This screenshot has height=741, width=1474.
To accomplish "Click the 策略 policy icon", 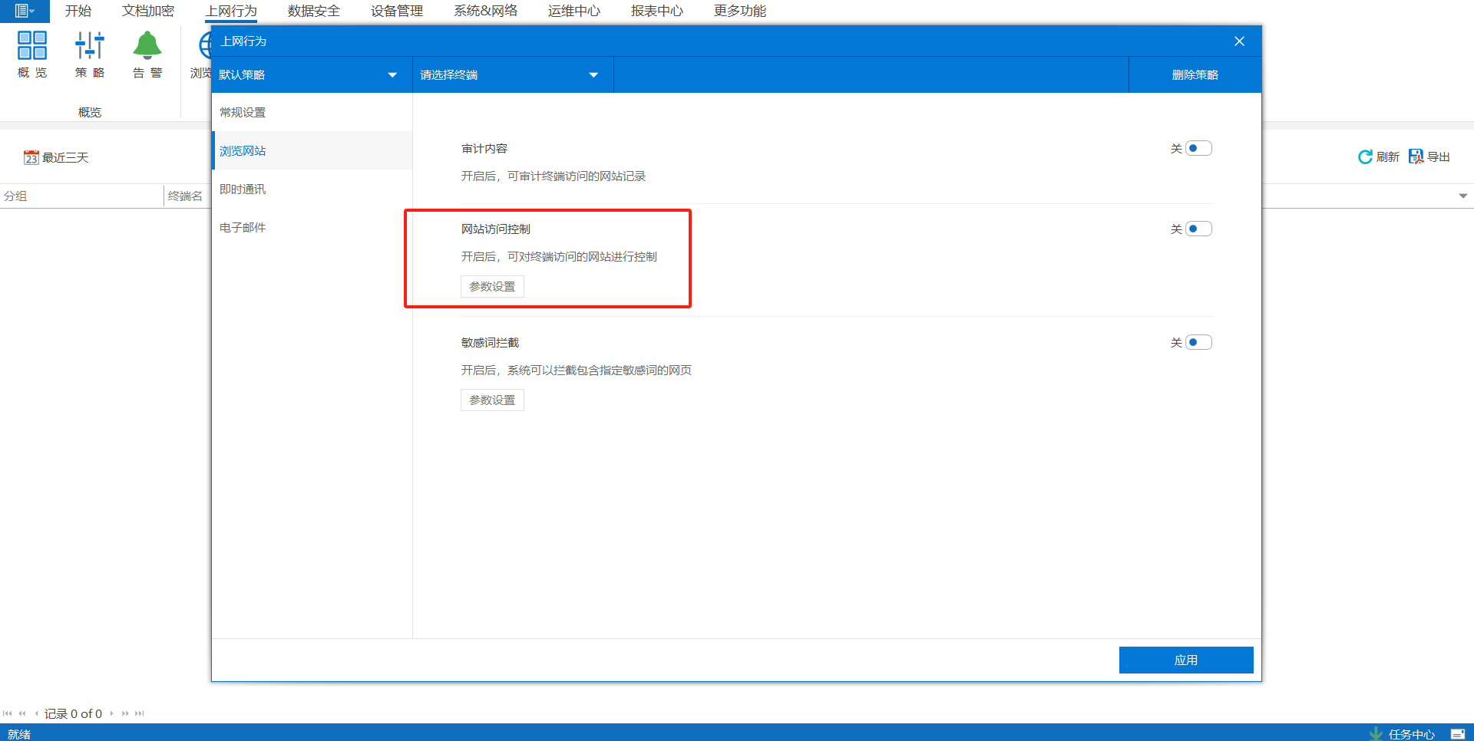I will click(x=90, y=46).
